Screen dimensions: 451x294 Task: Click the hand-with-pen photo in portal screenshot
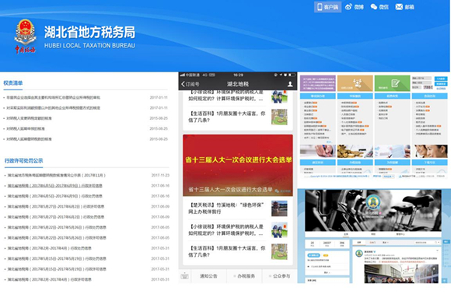[317, 151]
